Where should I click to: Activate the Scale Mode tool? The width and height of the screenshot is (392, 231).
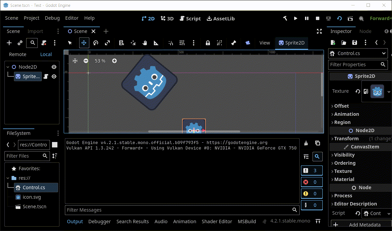coord(107,43)
